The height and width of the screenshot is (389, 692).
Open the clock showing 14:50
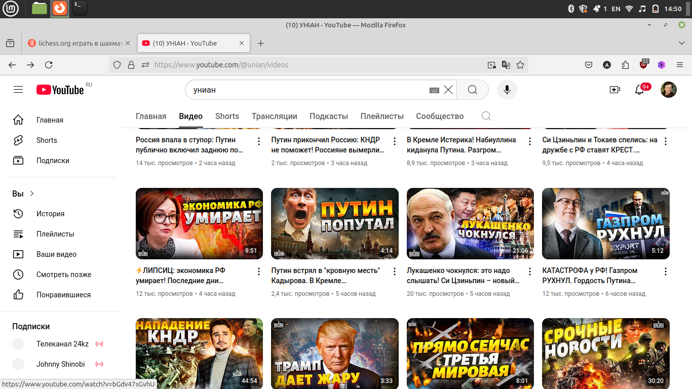pos(673,9)
